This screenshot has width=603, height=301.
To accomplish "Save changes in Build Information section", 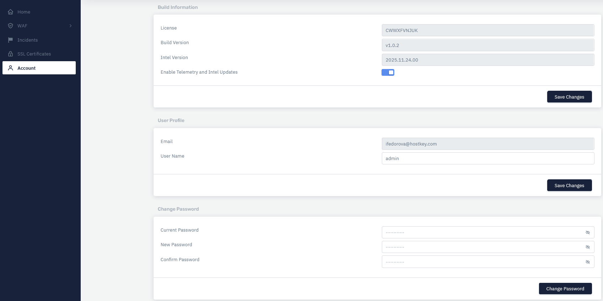I will (569, 97).
